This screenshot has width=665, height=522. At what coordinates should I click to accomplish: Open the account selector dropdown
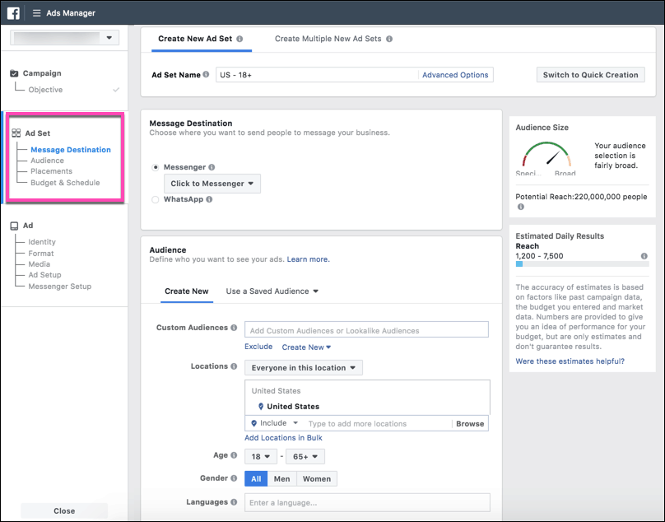coord(64,38)
